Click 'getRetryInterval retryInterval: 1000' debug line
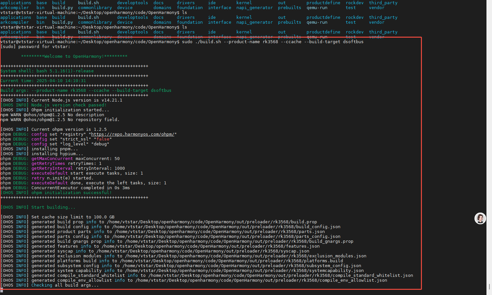Viewport: 492px width, 295px height. (x=63, y=168)
